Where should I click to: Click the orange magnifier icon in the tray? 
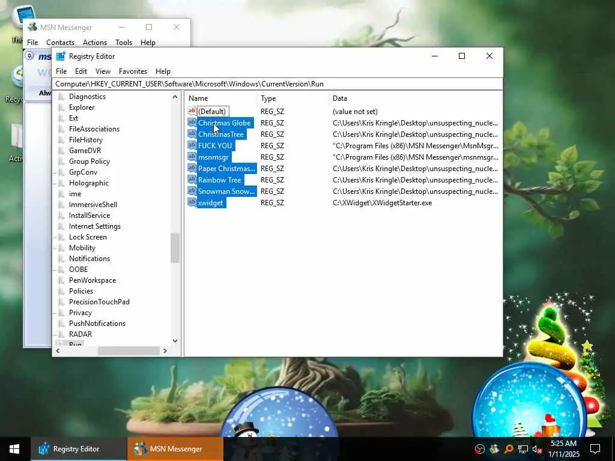pyautogui.click(x=508, y=449)
